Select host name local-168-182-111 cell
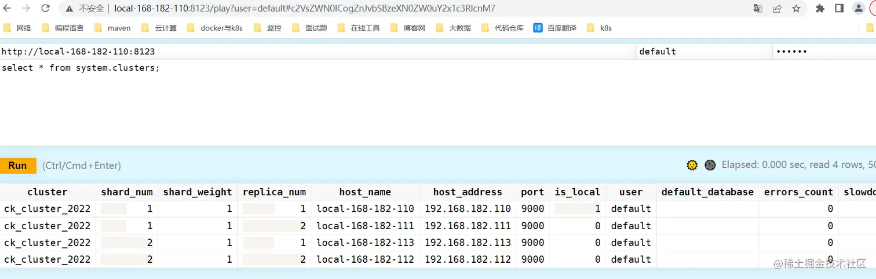876x279 pixels. click(365, 226)
